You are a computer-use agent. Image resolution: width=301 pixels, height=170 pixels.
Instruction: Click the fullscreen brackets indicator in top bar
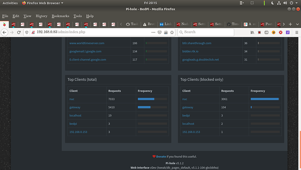point(252,3)
